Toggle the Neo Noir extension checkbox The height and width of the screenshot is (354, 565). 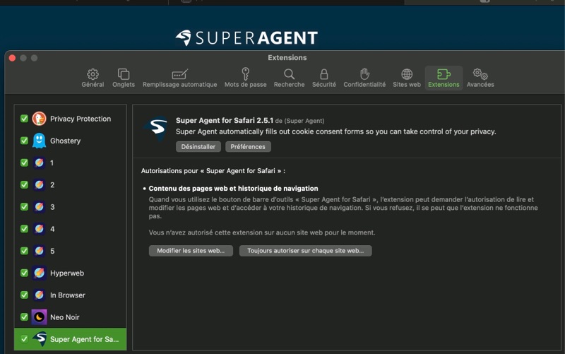tap(24, 317)
